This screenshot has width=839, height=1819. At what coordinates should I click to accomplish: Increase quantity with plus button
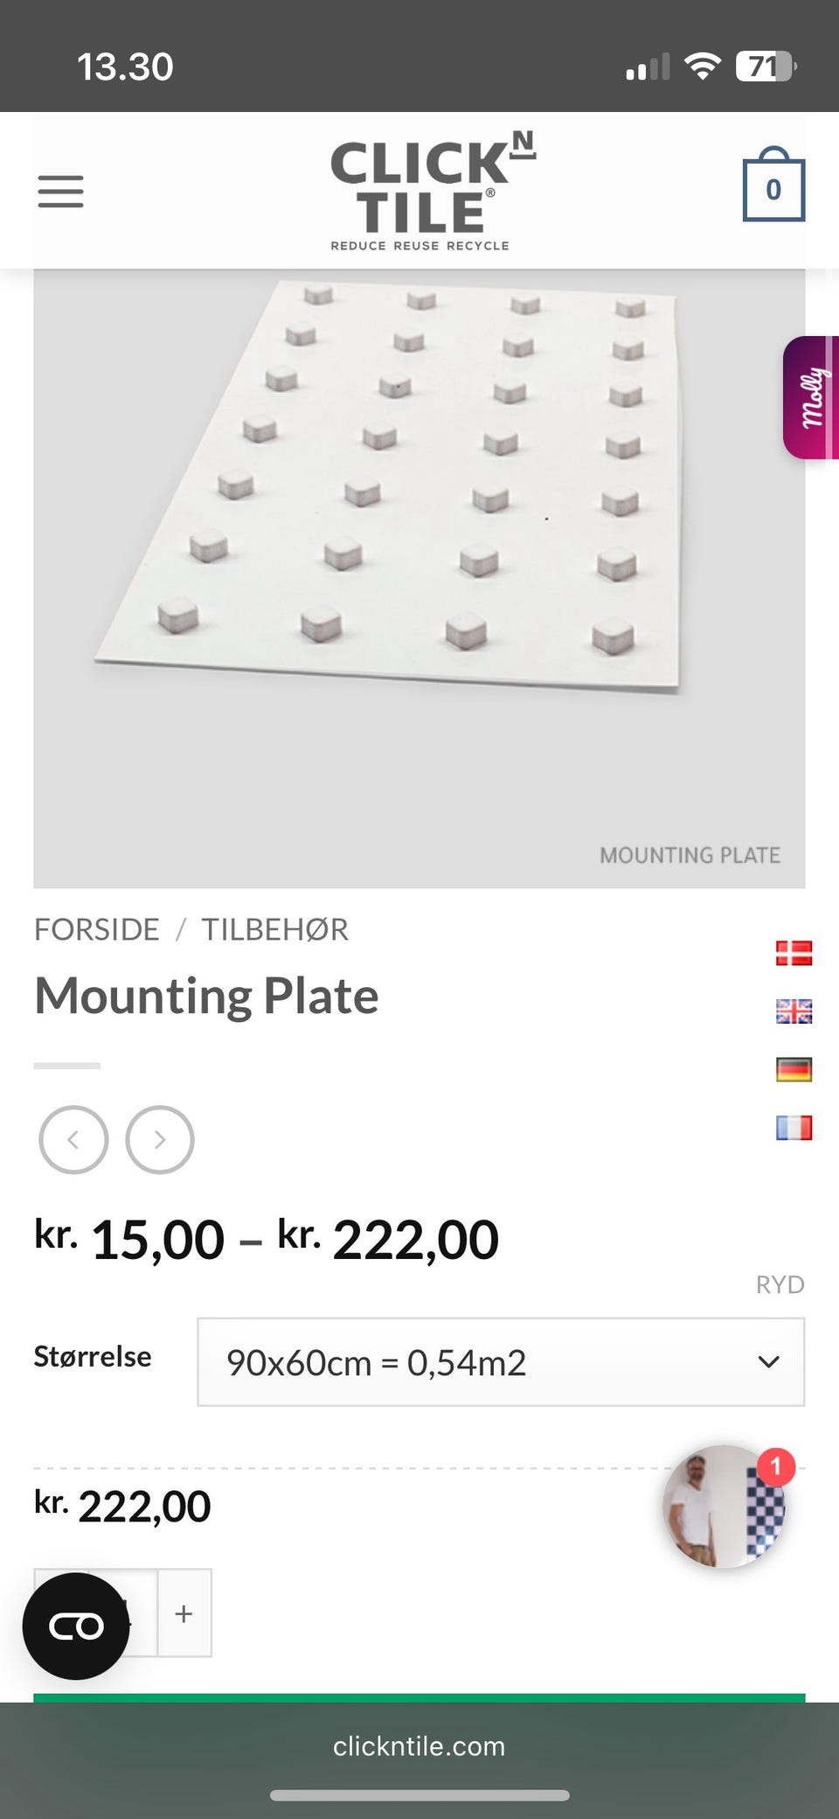(184, 1613)
